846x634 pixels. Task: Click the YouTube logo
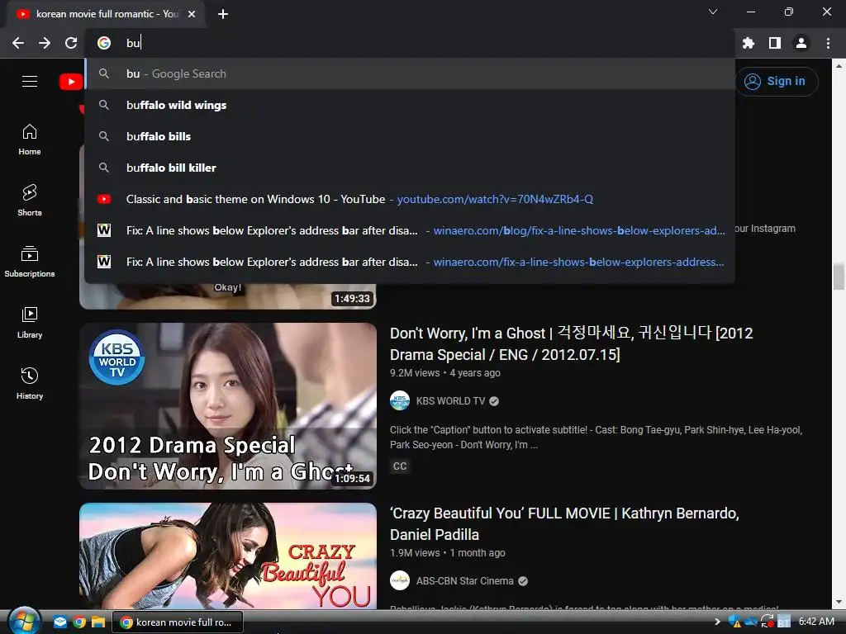coord(71,82)
